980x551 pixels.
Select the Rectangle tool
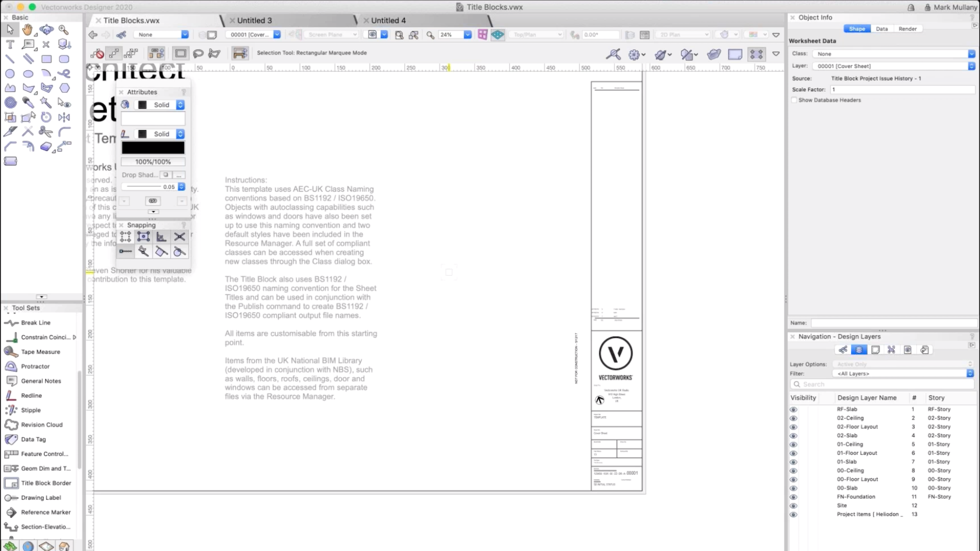46,59
